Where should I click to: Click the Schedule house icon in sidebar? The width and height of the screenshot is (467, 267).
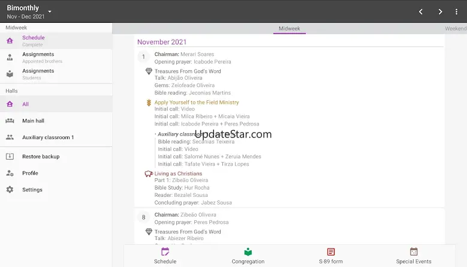(10, 41)
